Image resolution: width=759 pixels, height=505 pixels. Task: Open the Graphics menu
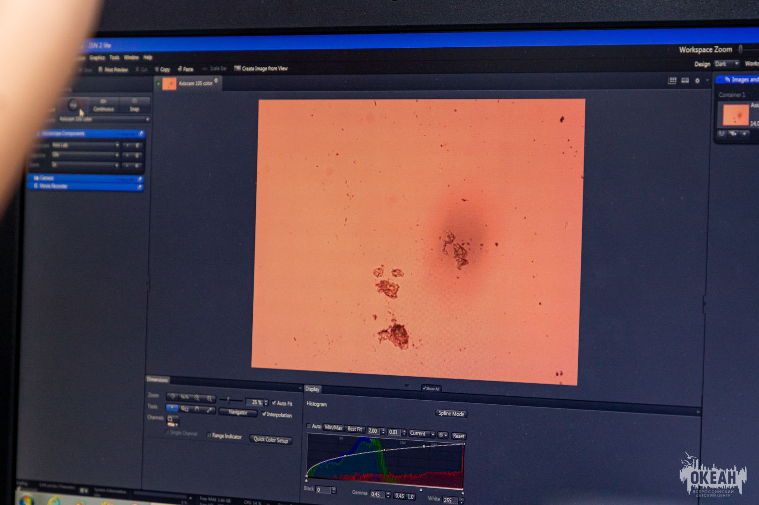click(97, 57)
